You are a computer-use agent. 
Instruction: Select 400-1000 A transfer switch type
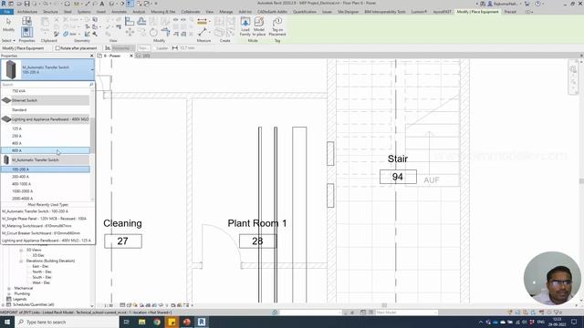45,184
